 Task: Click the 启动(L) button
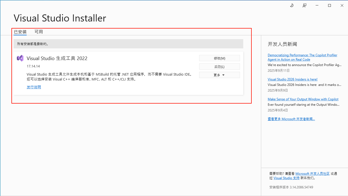[x=220, y=67]
